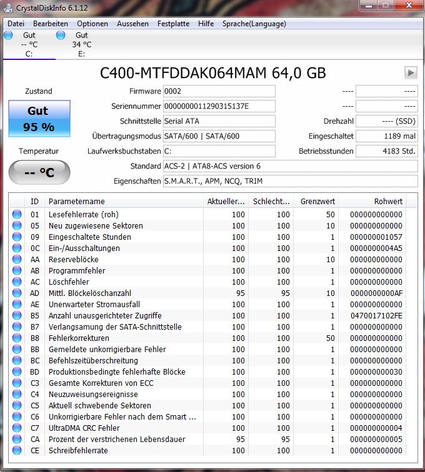This screenshot has height=472, width=425.
Task: Click the Eigenschaften field with TRIM
Action: [291, 181]
